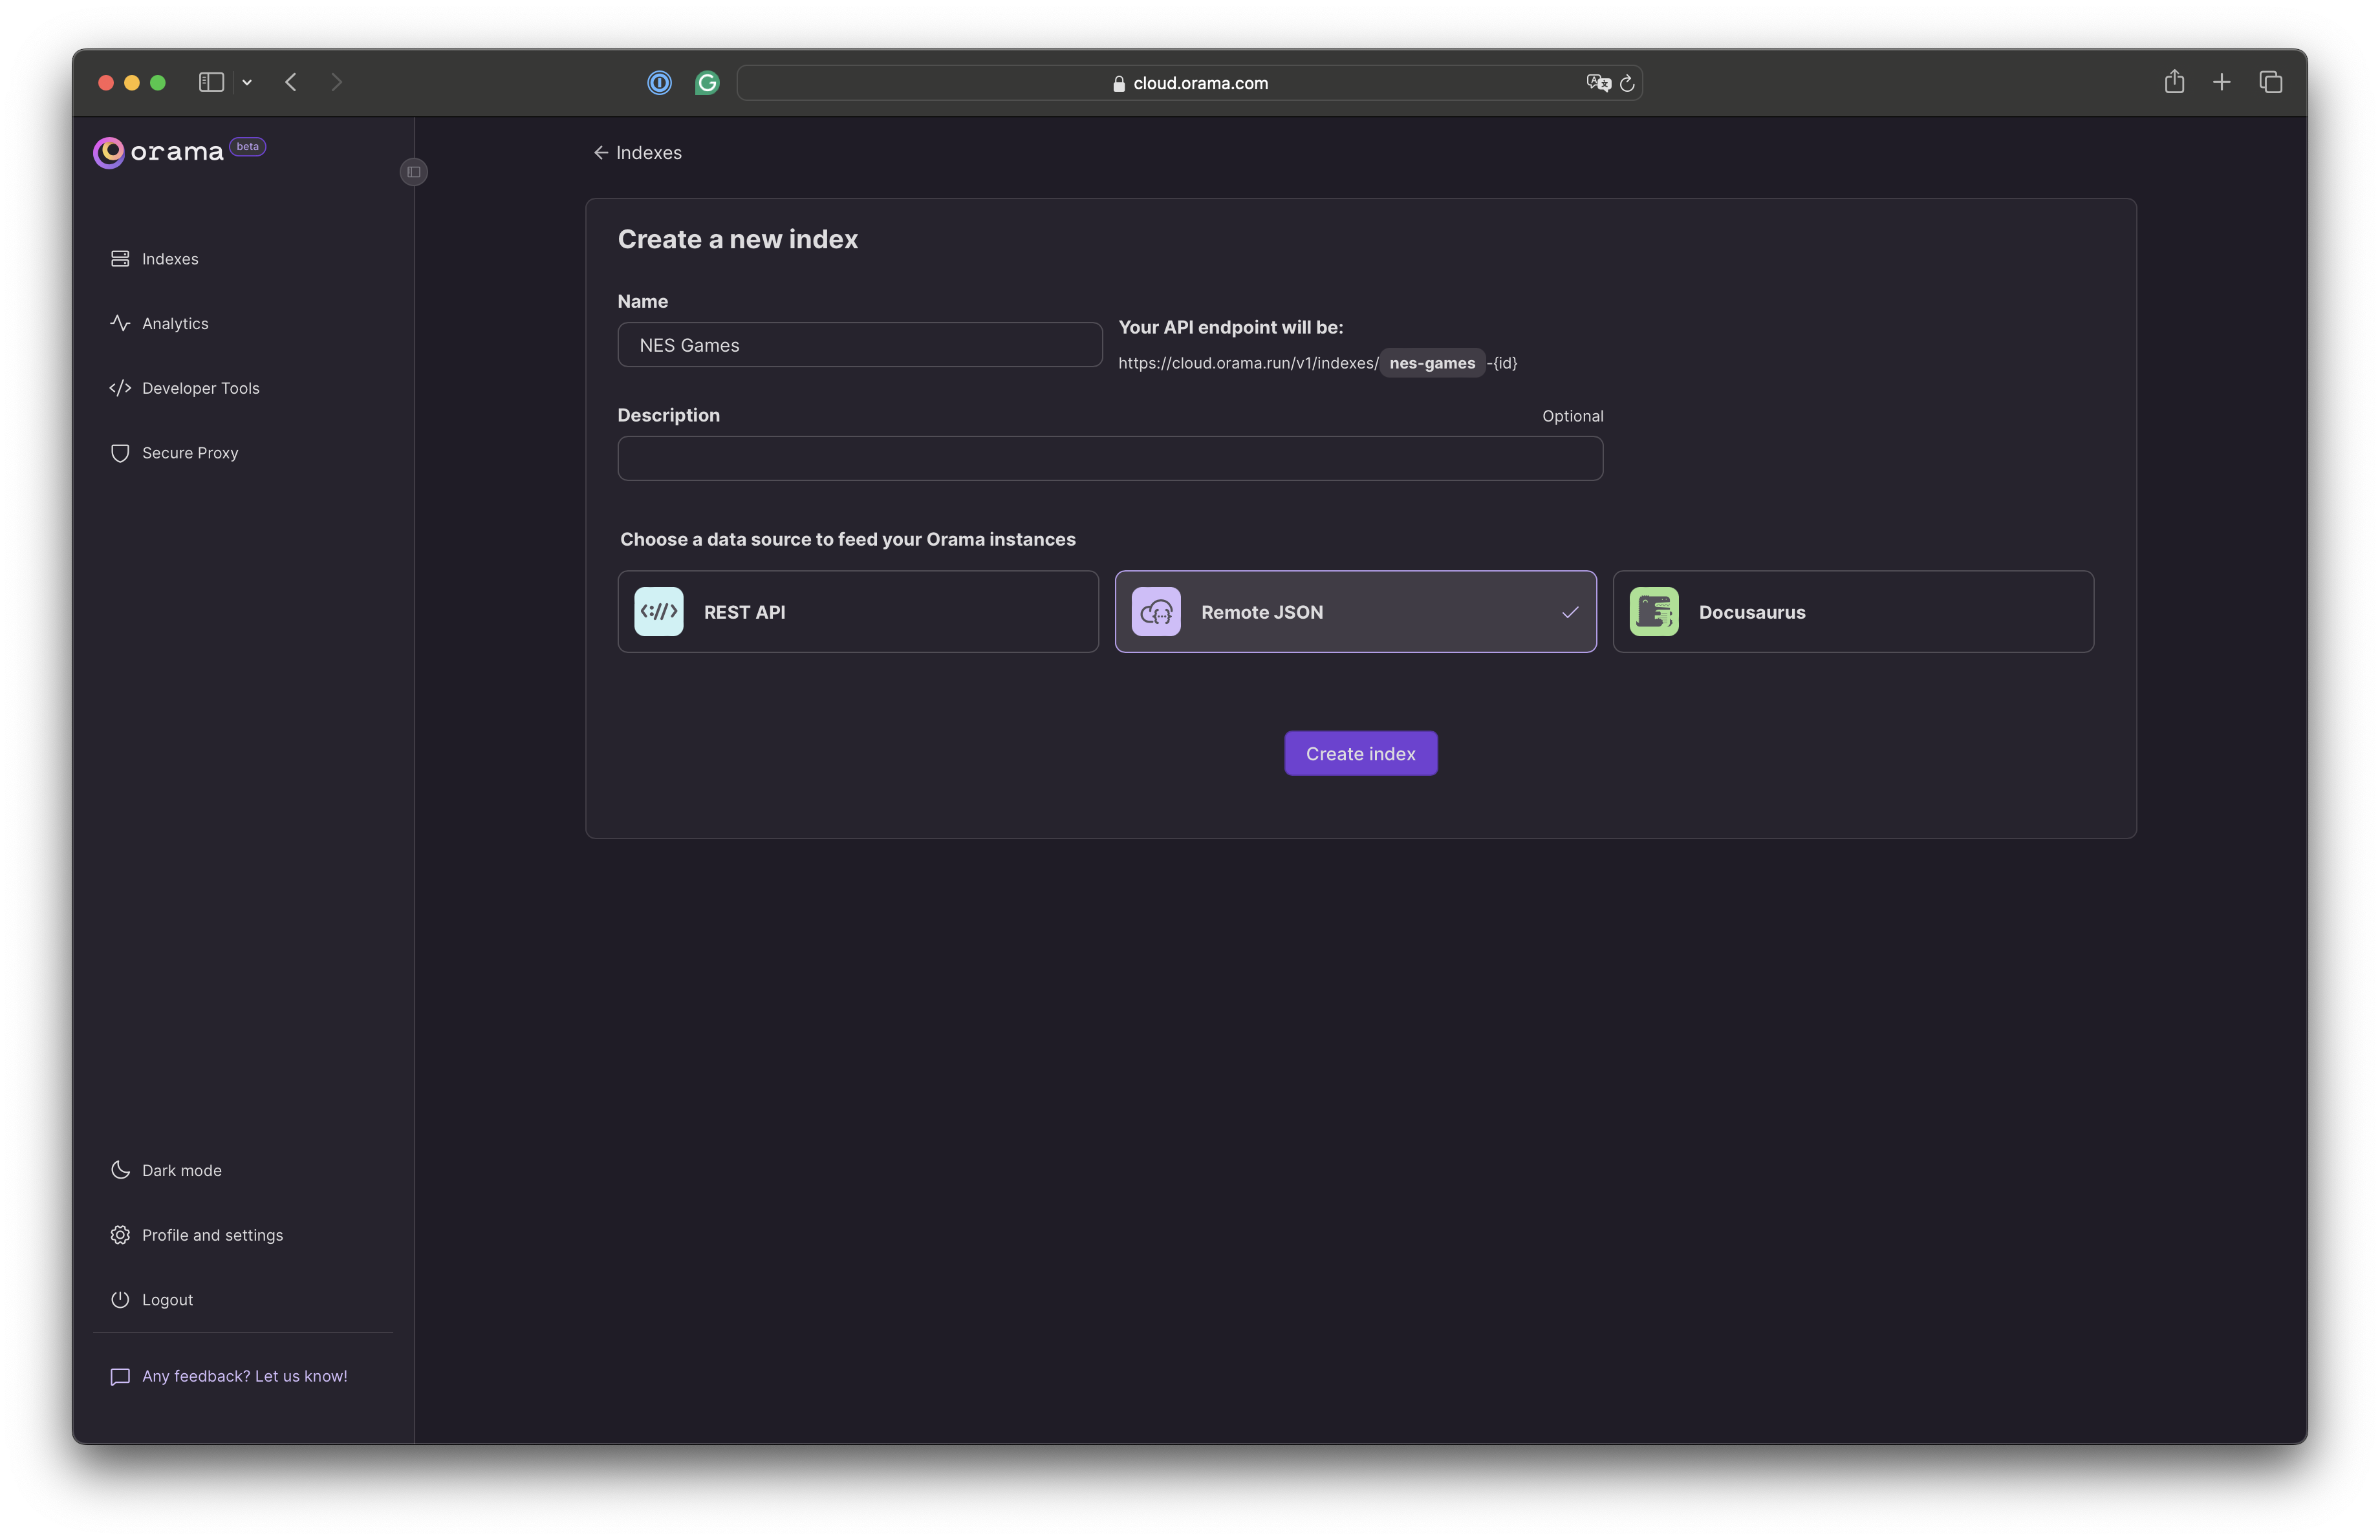The width and height of the screenshot is (2380, 1540).
Task: Collapse the sidebar using the panel toggle icon
Action: (x=414, y=172)
